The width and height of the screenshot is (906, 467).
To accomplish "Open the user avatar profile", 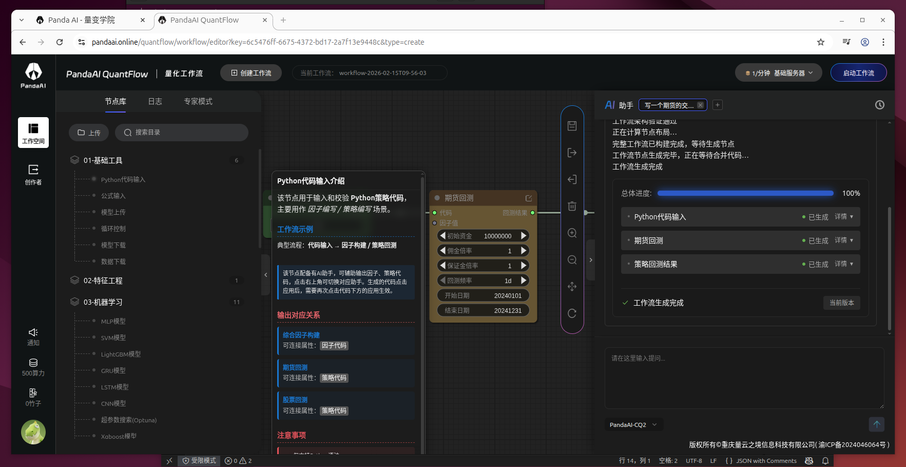I will [x=33, y=432].
